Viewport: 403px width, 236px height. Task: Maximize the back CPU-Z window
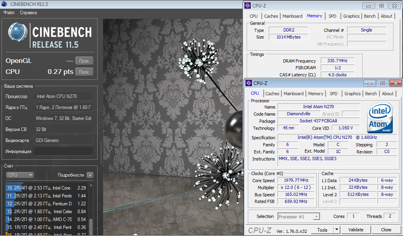(x=381, y=6)
